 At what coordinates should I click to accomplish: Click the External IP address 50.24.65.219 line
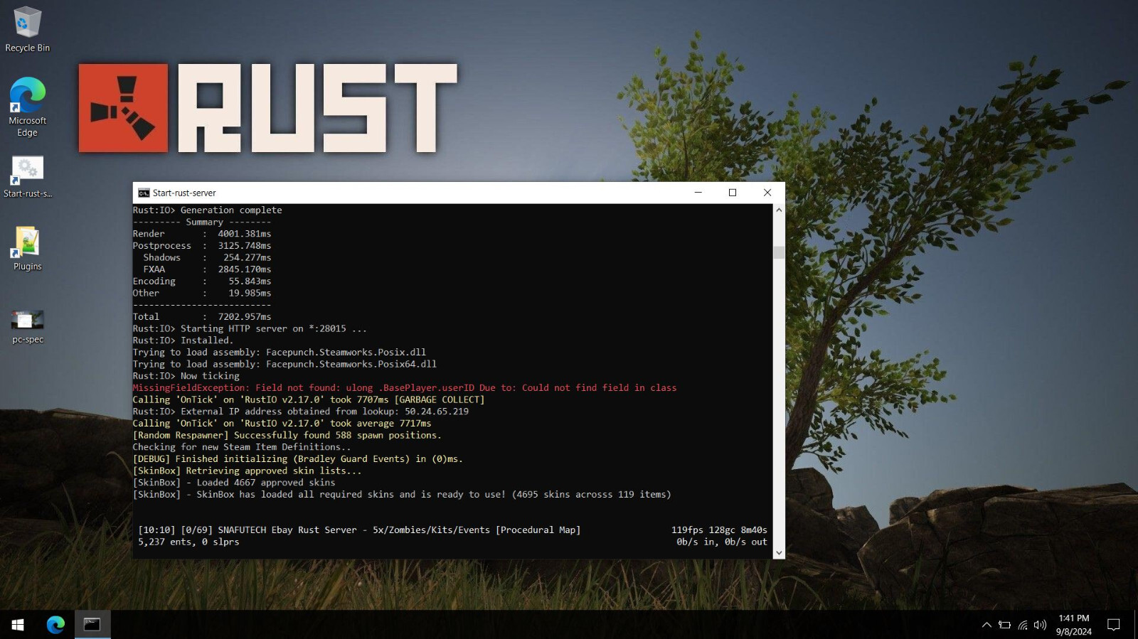point(300,411)
